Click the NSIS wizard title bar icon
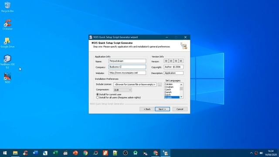The width and height of the screenshot is (279, 157). click(x=91, y=37)
